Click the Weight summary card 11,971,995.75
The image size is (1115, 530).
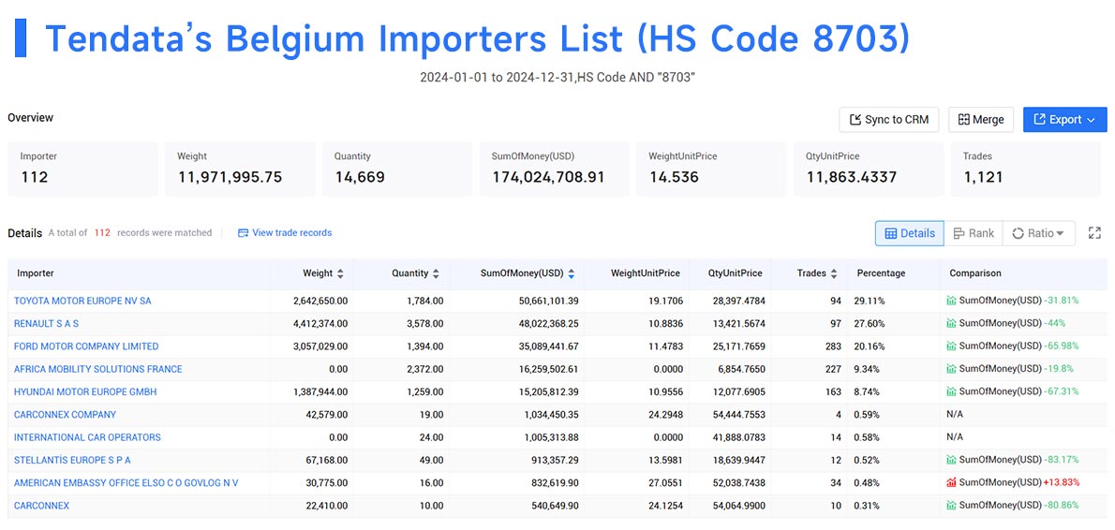coord(240,169)
